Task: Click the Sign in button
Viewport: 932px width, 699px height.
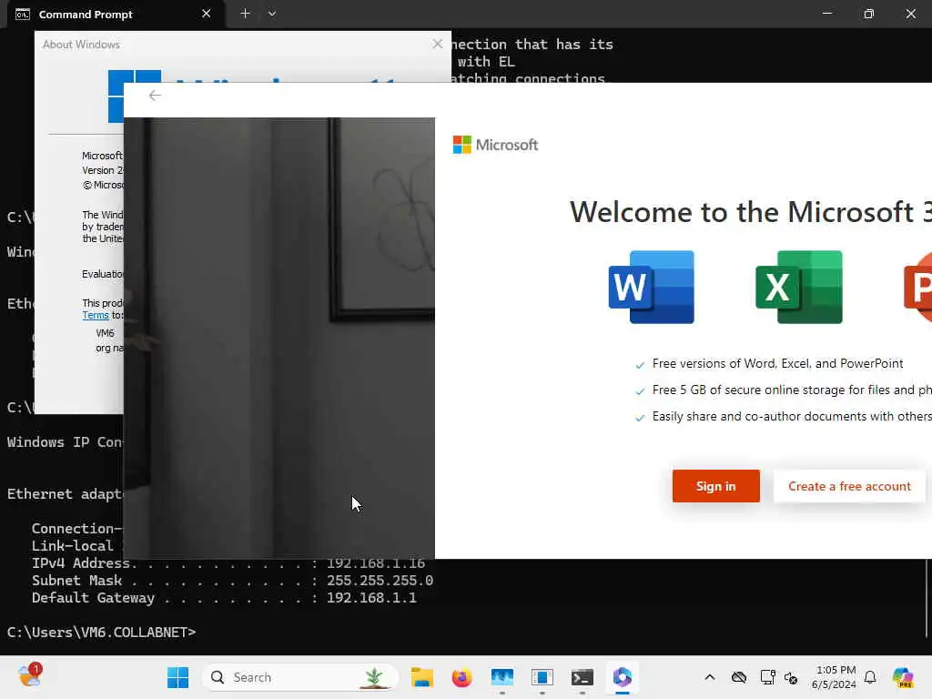Action: click(715, 486)
